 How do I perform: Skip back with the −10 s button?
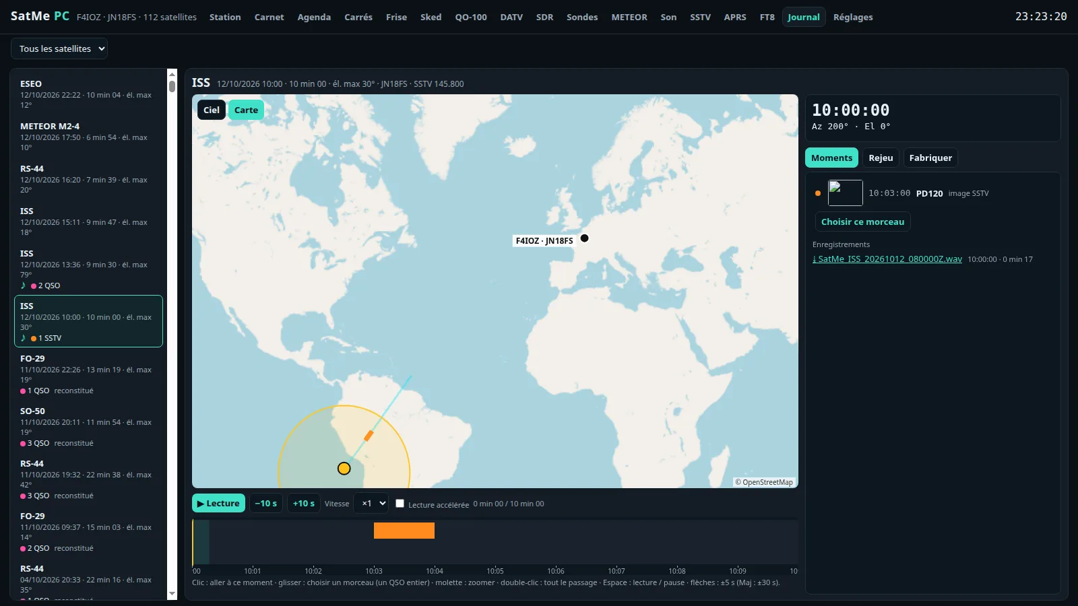click(266, 503)
